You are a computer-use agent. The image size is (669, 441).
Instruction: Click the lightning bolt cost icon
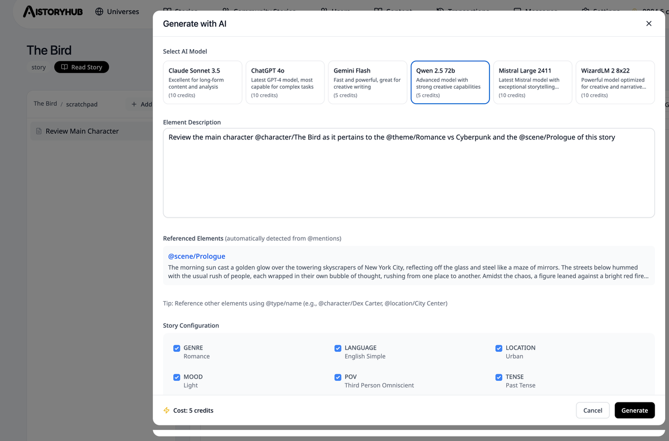pyautogui.click(x=166, y=410)
